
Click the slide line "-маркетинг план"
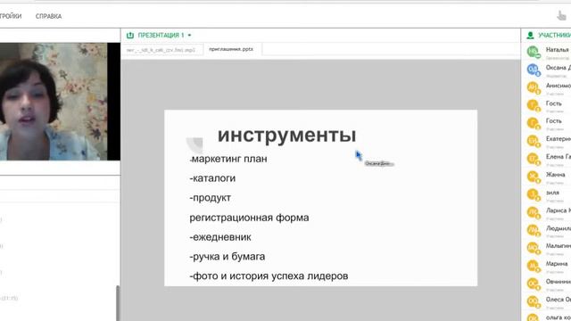(228, 159)
